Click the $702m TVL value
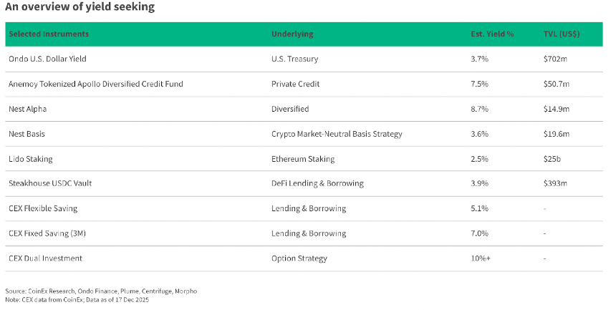616x310 pixels. pyautogui.click(x=555, y=59)
